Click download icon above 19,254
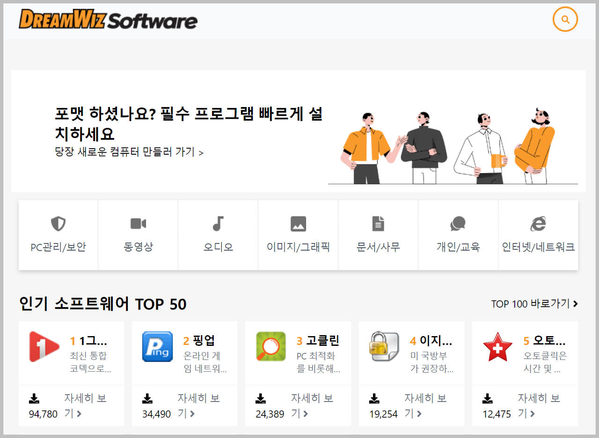The height and width of the screenshot is (438, 599). [x=374, y=399]
